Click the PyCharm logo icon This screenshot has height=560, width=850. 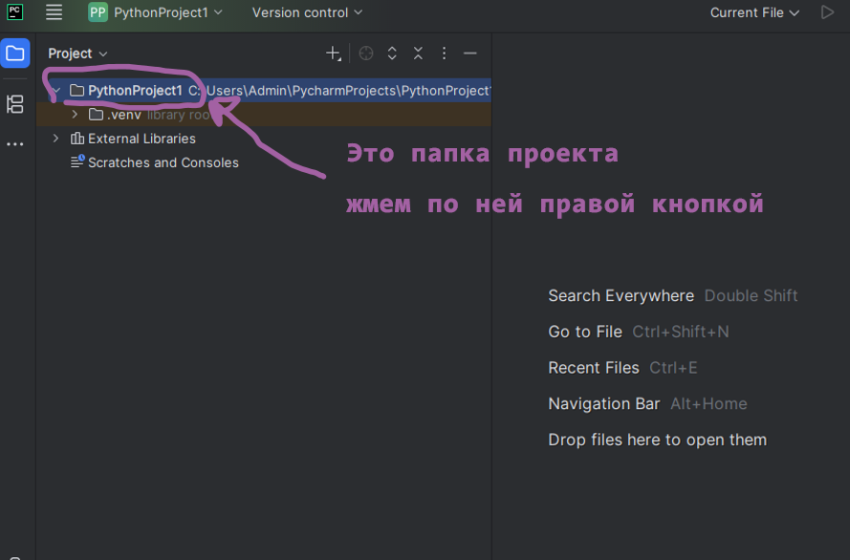14,11
